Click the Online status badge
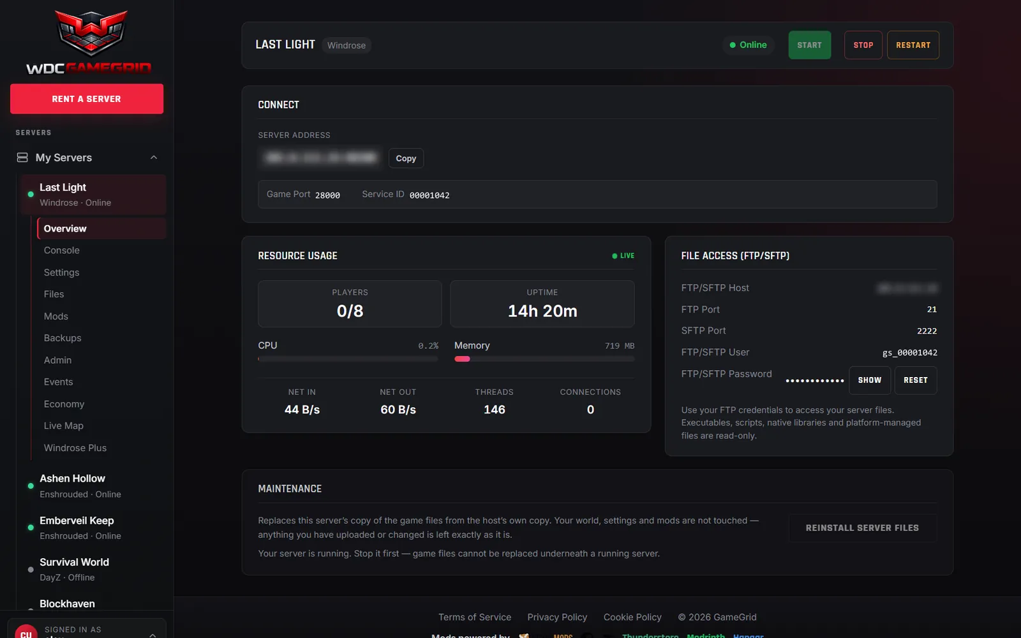Viewport: 1021px width, 638px height. pos(749,45)
